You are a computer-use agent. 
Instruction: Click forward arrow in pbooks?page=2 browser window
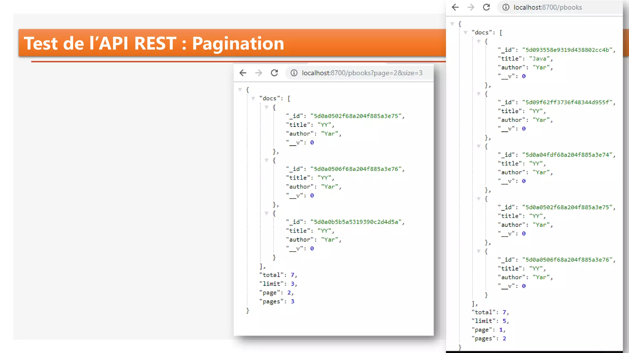tap(259, 73)
